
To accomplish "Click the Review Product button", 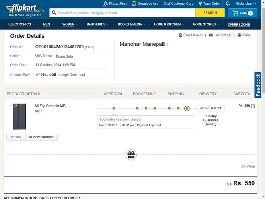I will point(41,137).
